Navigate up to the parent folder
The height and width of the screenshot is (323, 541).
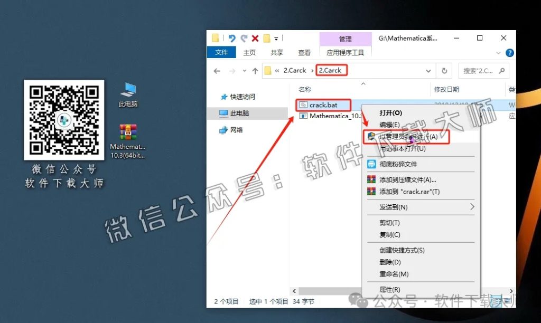coord(256,70)
